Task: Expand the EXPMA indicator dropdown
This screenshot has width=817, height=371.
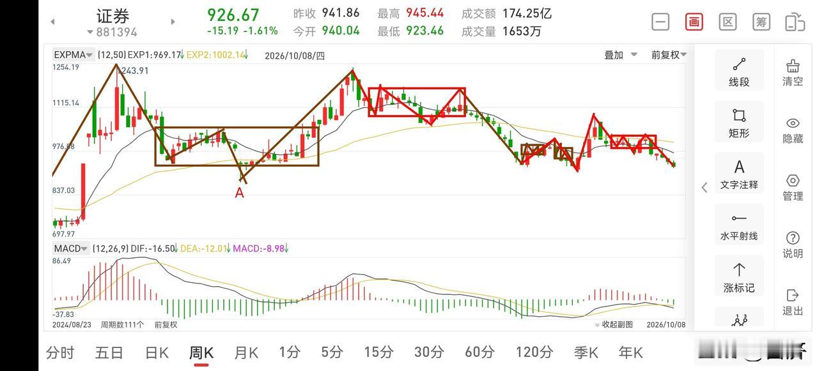Action: pyautogui.click(x=74, y=55)
